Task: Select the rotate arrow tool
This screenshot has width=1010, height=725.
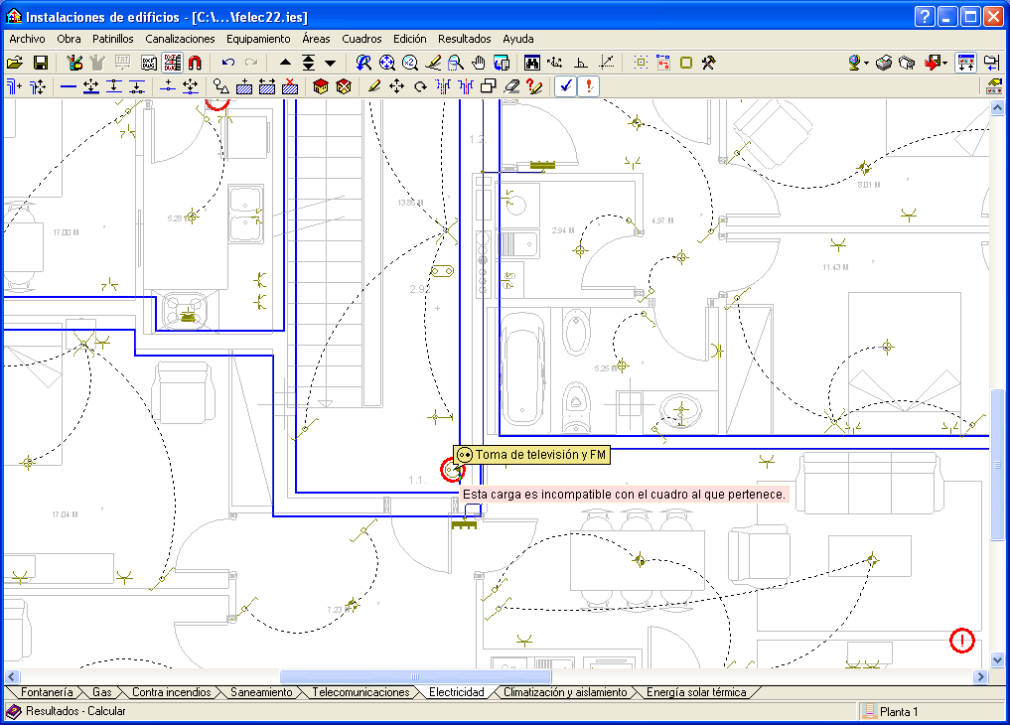Action: click(x=420, y=86)
